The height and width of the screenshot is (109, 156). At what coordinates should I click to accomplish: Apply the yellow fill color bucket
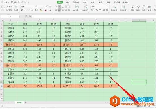pyautogui.click(x=41, y=10)
